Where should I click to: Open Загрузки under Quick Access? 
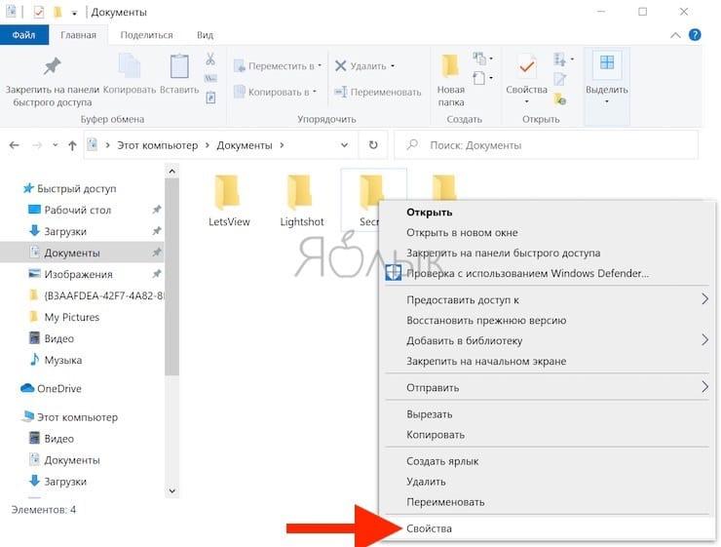[x=57, y=231]
